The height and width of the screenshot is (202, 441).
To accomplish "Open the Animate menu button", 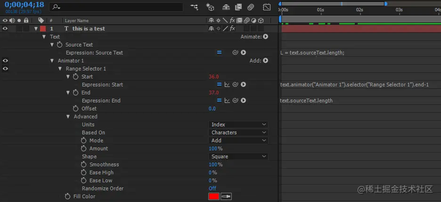I will 266,37.
